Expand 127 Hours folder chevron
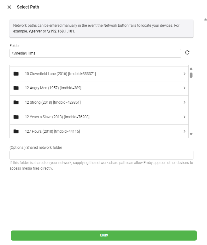The height and width of the screenshot is (245, 207). pos(184,131)
